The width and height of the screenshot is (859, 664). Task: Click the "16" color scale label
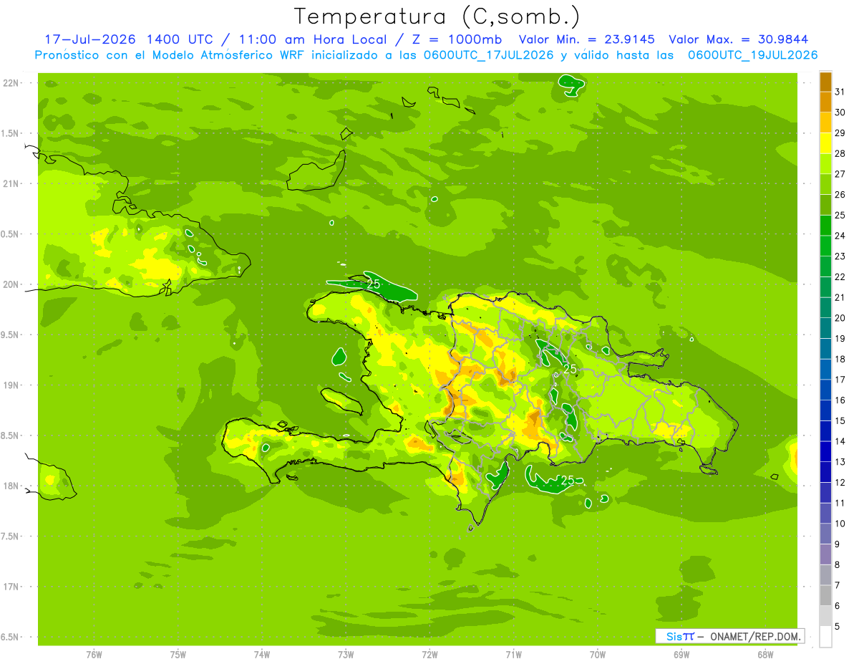click(x=840, y=400)
